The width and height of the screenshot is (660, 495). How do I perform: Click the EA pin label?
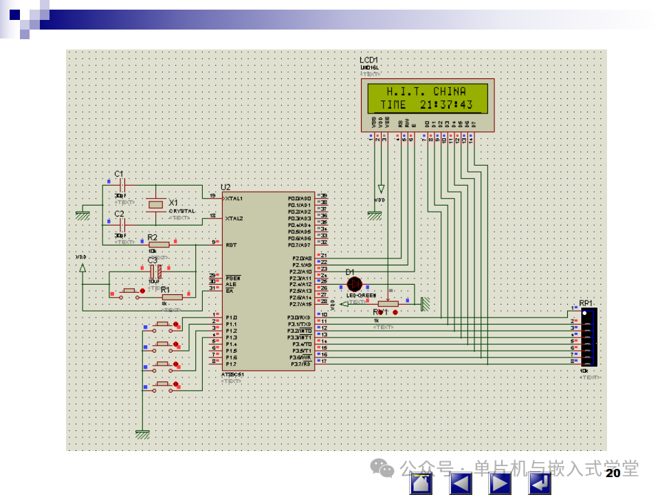coord(230,290)
